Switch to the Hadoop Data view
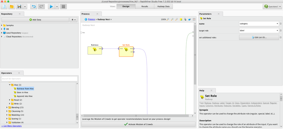Screen dimensions: 283x129 pyautogui.click(x=163, y=7)
